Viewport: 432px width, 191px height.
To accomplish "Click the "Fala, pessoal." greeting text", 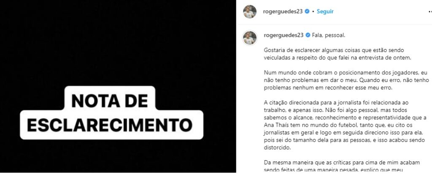I will (329, 35).
